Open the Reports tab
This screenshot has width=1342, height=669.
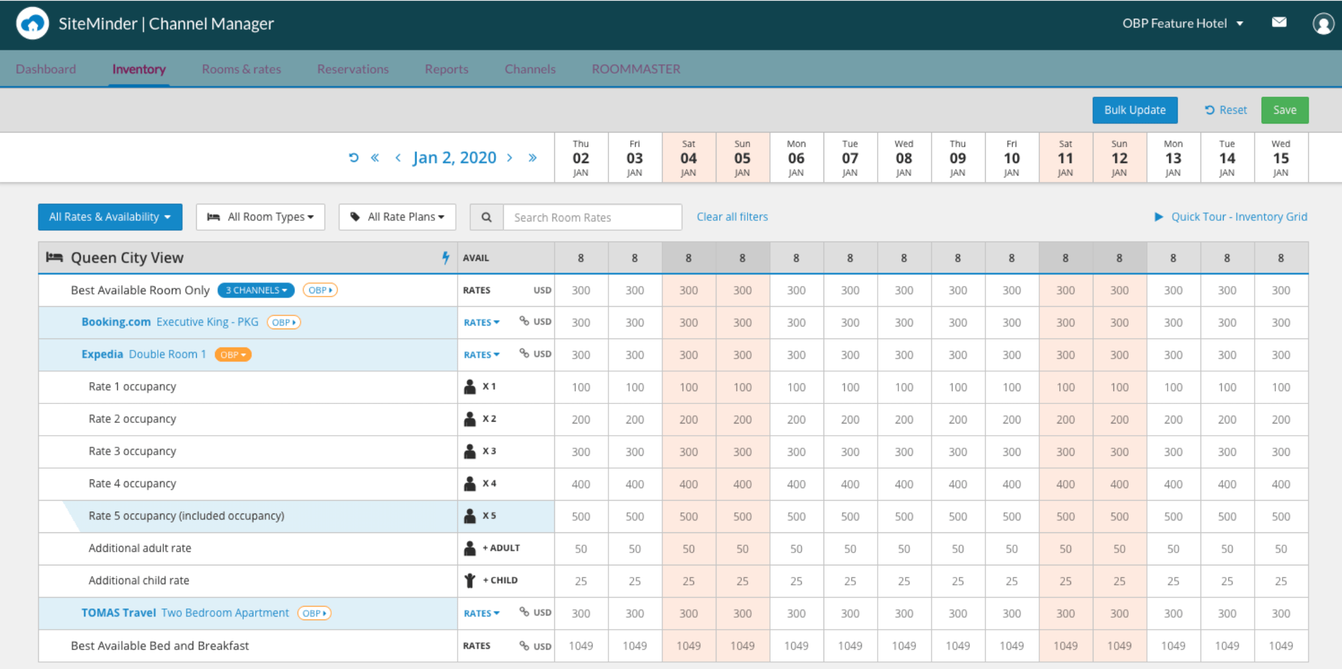click(447, 69)
